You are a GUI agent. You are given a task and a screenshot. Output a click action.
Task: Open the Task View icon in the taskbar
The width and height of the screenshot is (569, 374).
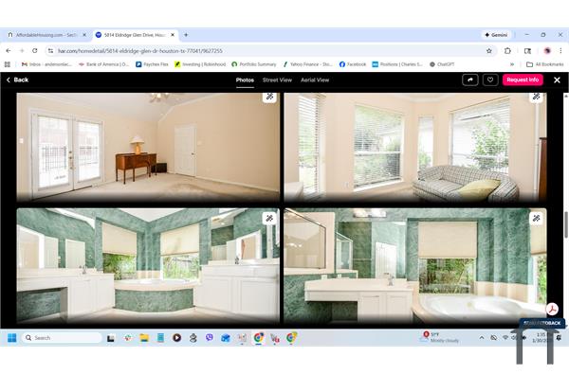tap(111, 338)
